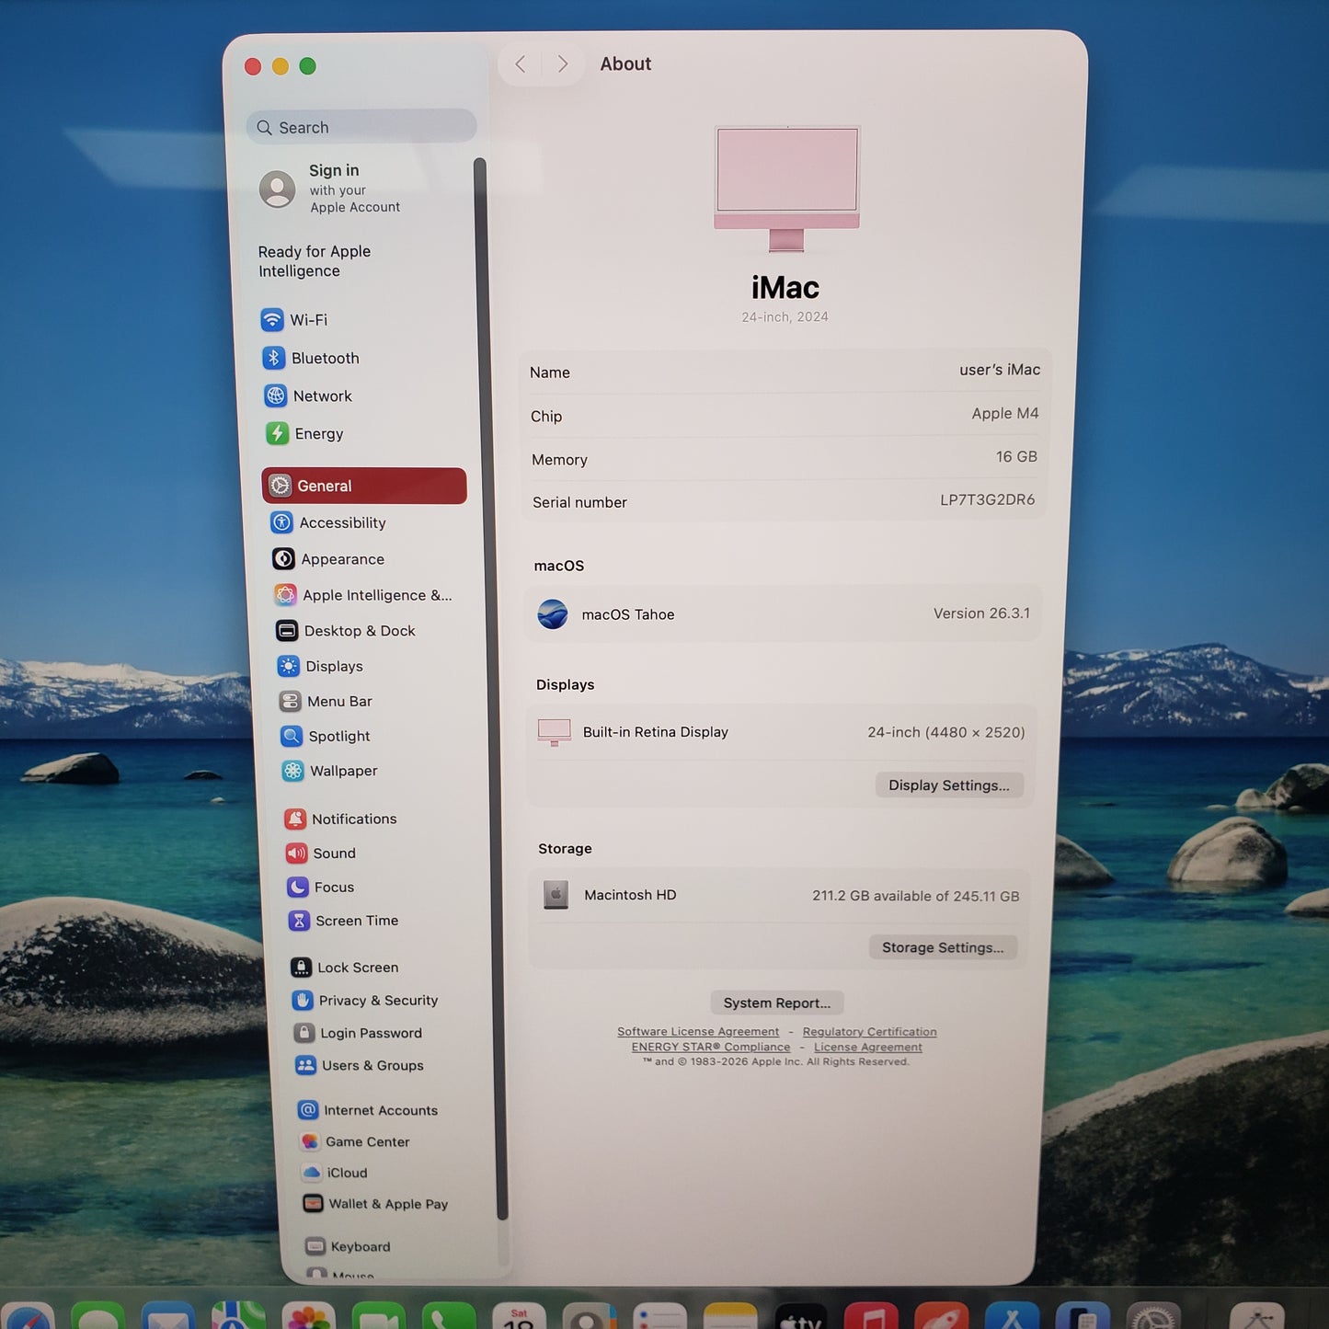Select the Spotlight settings icon
Screen dimensions: 1329x1329
tap(292, 736)
